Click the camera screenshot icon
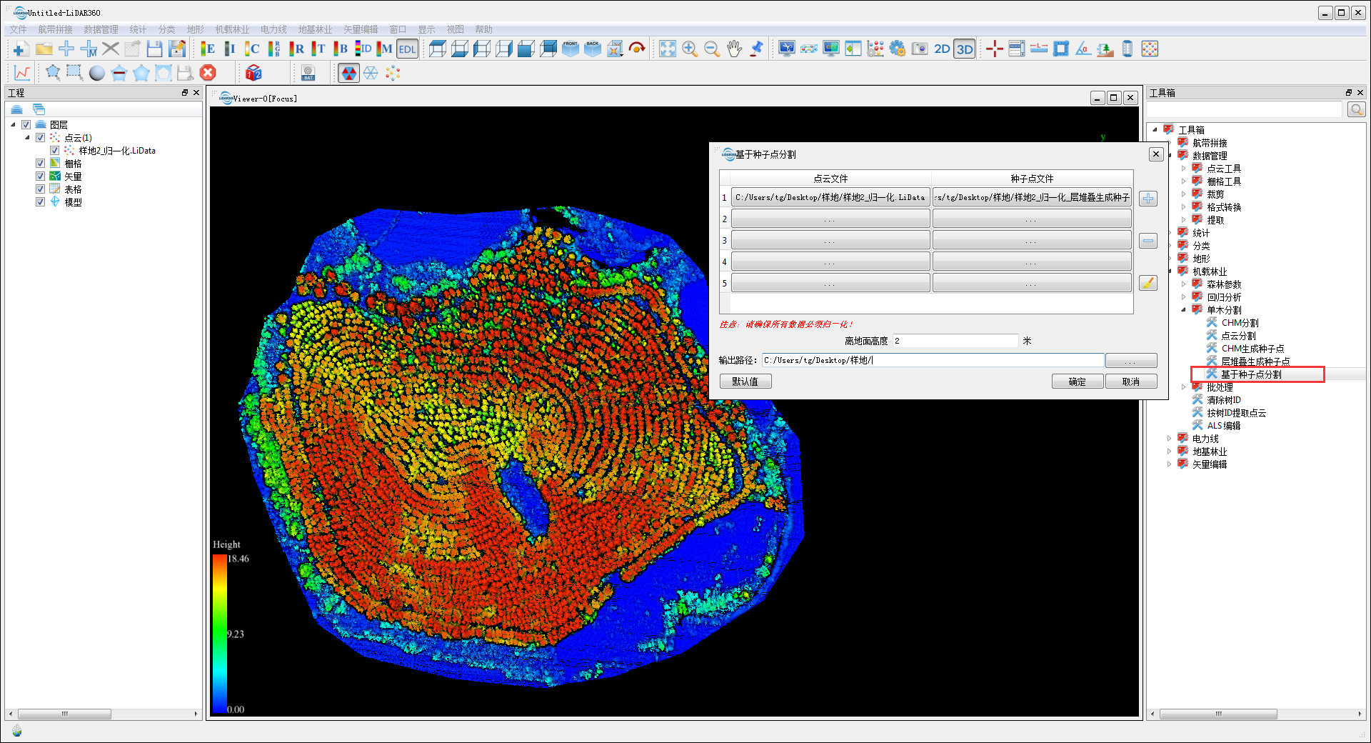The width and height of the screenshot is (1371, 743). pyautogui.click(x=920, y=49)
